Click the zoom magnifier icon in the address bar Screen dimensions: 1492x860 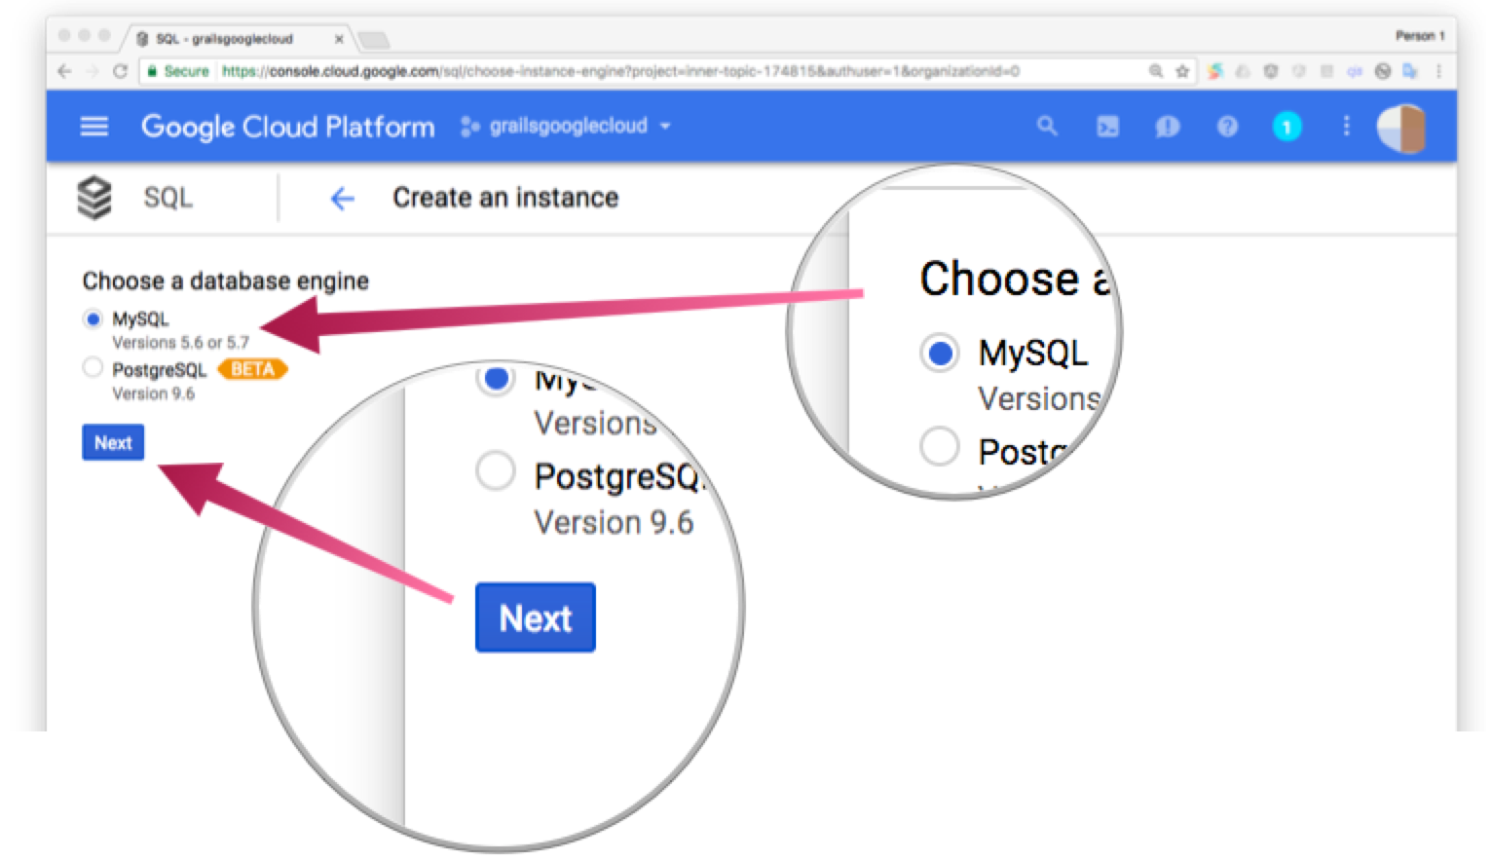(1156, 71)
